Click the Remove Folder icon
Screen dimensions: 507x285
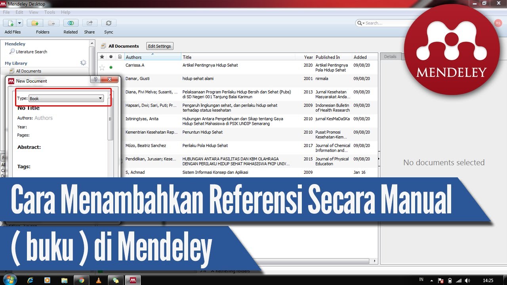click(51, 23)
